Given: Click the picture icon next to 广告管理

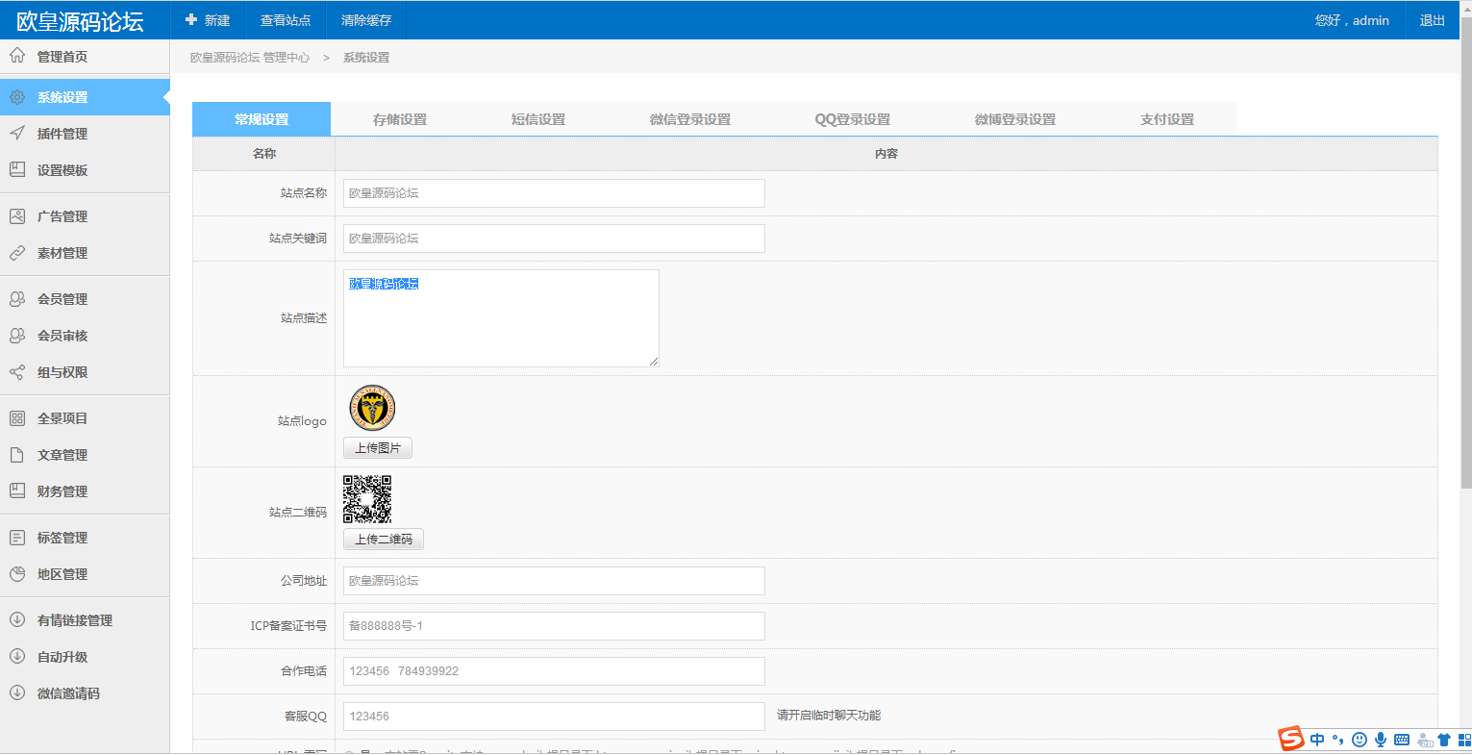Looking at the screenshot, I should click(17, 216).
